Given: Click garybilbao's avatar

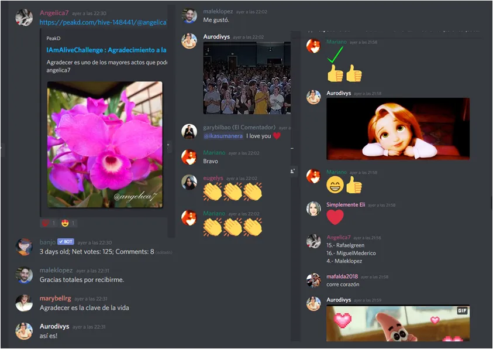Looking at the screenshot, I should click(x=189, y=131).
